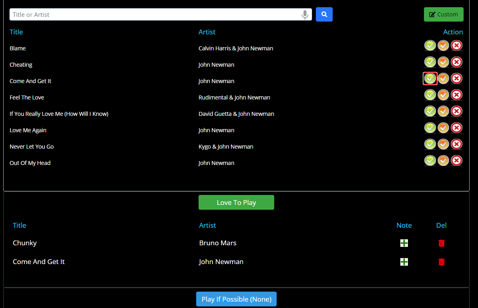Toggle the red reject icon for Out Of My Head
Screen dimensions: 478x308
456,160
